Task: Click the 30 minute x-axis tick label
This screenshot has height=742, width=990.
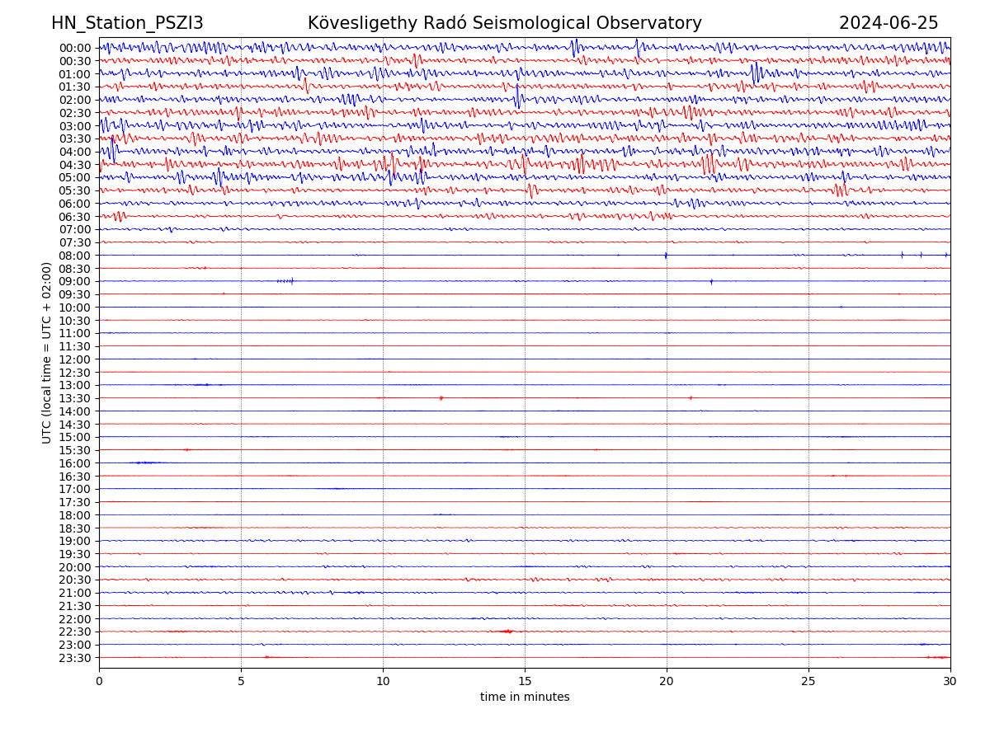Action: (950, 681)
